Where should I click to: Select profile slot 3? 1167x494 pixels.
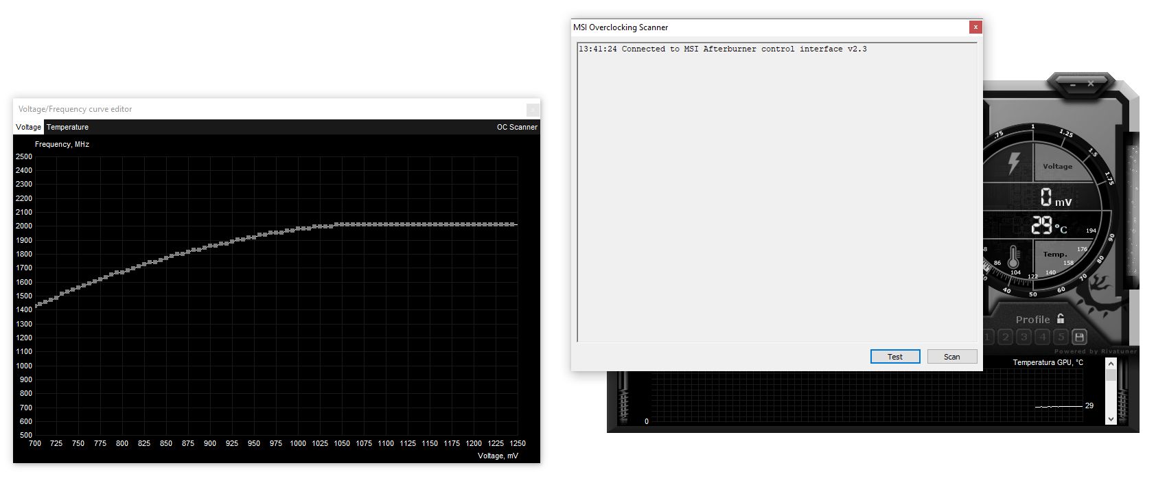click(x=1024, y=337)
